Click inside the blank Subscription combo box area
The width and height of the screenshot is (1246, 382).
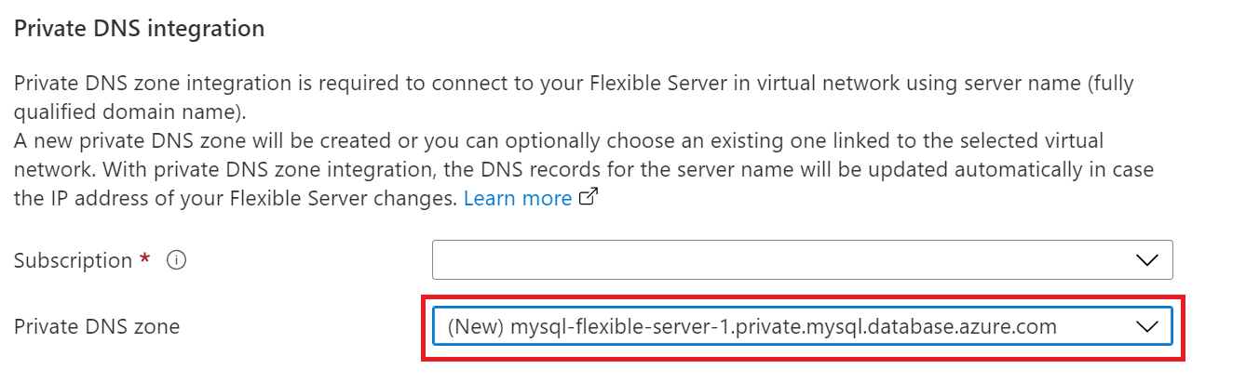pos(782,260)
